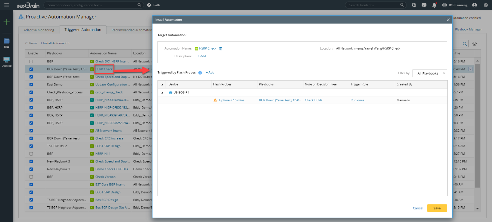
Task: Open the Uptime < 15 mins flash probe
Action: pyautogui.click(x=232, y=100)
